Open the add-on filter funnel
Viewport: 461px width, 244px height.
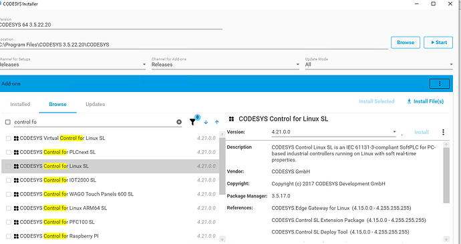[192, 122]
